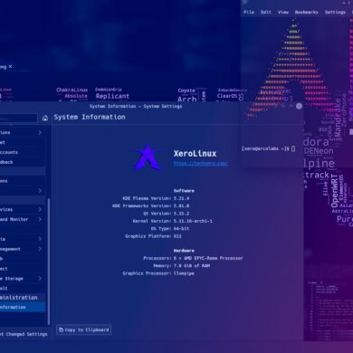Click the XeroLinux distribution name heading
353x353 pixels.
pyautogui.click(x=195, y=154)
